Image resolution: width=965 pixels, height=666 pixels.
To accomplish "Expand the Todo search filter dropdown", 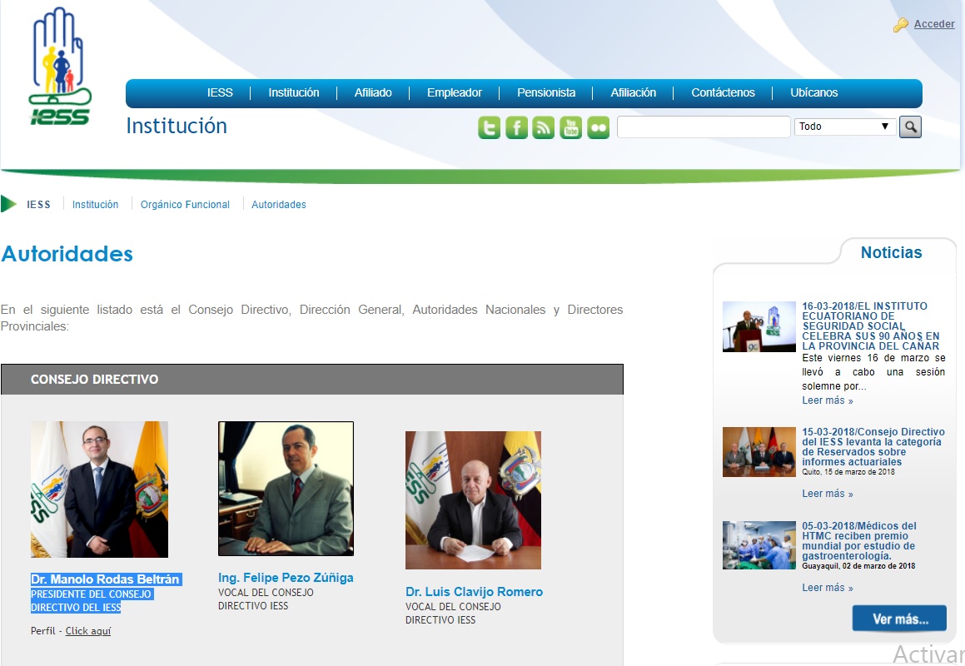I will [x=844, y=127].
